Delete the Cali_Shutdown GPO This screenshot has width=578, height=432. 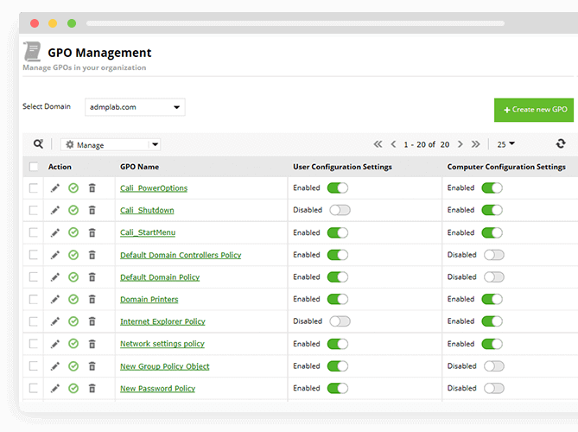92,210
